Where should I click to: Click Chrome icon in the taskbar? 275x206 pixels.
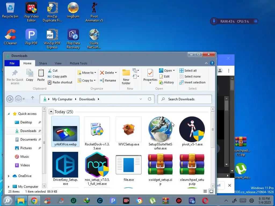(34, 201)
